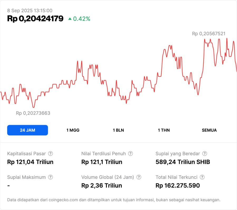The image size is (237, 210).
Task: Click the Rp 121,04 Triliun market cap value
Action: click(30, 162)
